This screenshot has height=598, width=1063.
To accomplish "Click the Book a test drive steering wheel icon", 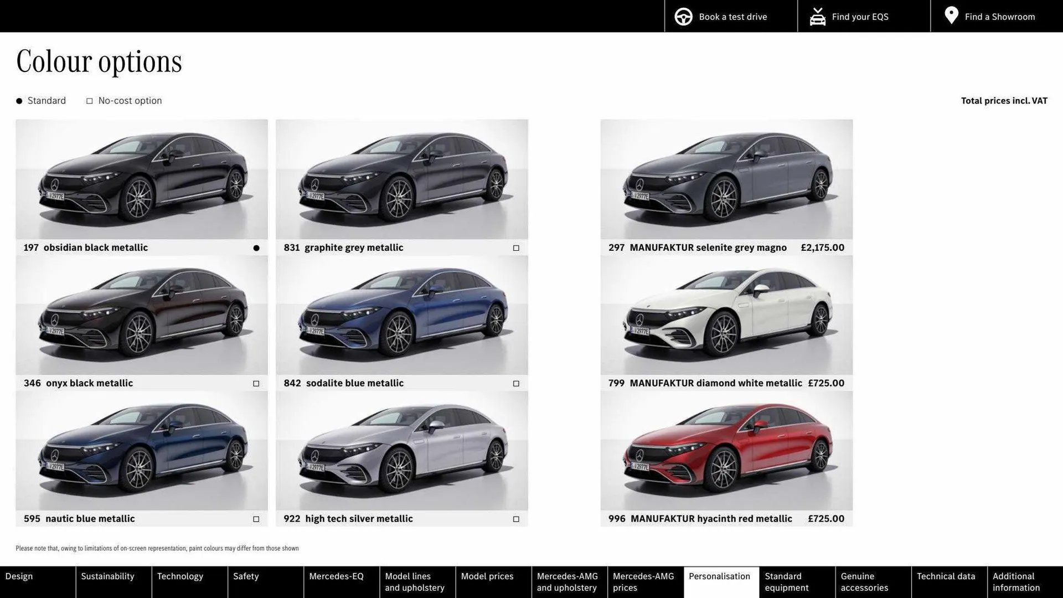I will coord(683,16).
